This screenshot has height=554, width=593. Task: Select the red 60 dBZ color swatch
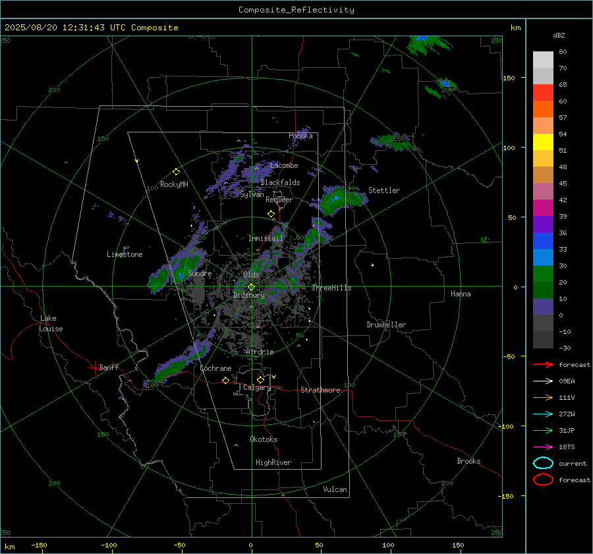click(543, 93)
